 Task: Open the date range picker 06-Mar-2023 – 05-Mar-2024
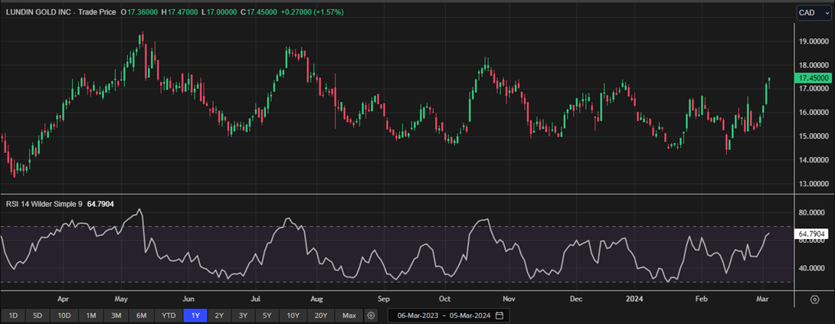coord(448,316)
